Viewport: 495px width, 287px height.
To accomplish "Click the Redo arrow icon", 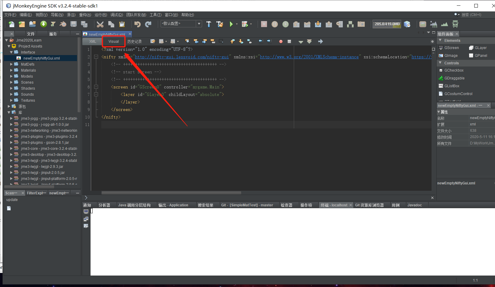I will pos(148,24).
